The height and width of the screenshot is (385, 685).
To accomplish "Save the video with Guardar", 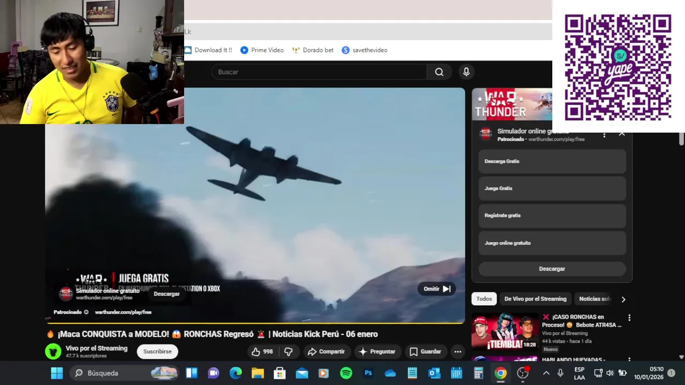I will (425, 351).
